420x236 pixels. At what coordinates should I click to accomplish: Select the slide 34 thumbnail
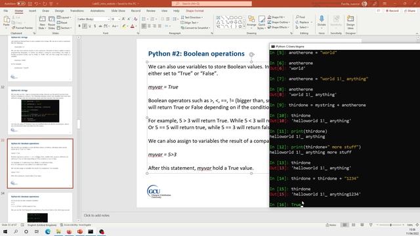pyautogui.click(x=40, y=208)
